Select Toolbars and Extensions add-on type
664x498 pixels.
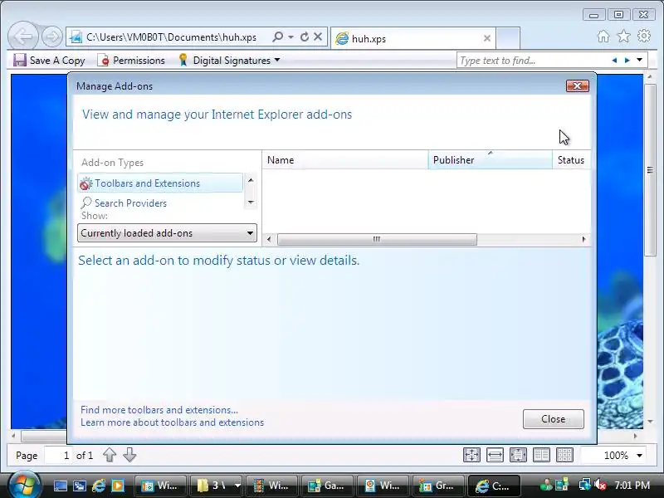coord(160,183)
